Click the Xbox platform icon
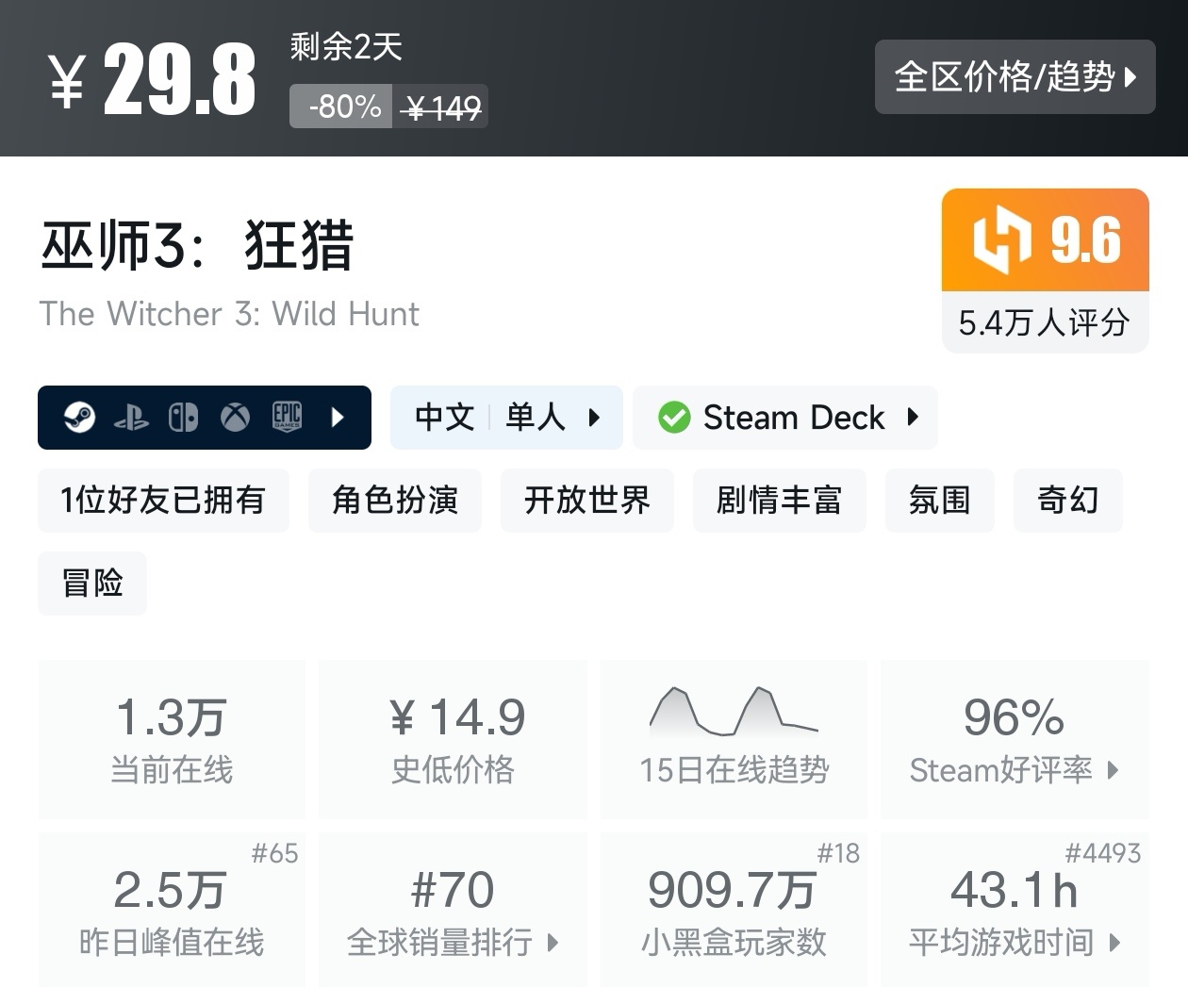This screenshot has width=1188, height=987. [235, 418]
